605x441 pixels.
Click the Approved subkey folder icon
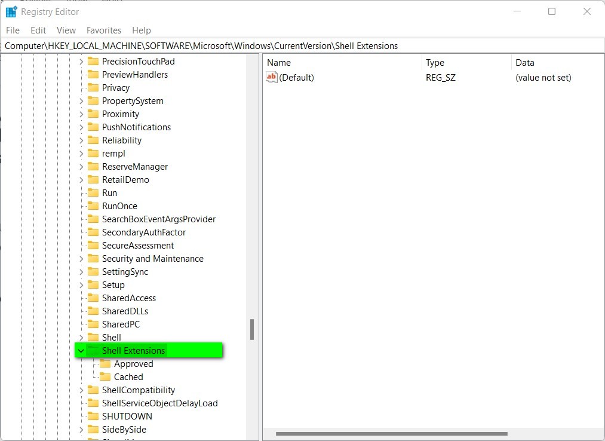(x=105, y=363)
